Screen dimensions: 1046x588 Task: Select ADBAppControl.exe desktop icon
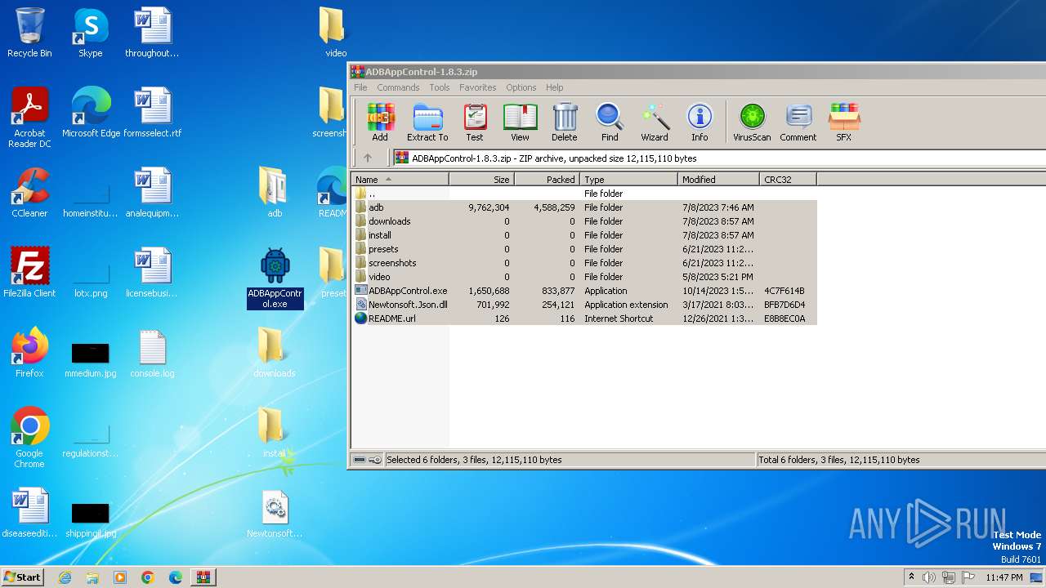pyautogui.click(x=275, y=278)
